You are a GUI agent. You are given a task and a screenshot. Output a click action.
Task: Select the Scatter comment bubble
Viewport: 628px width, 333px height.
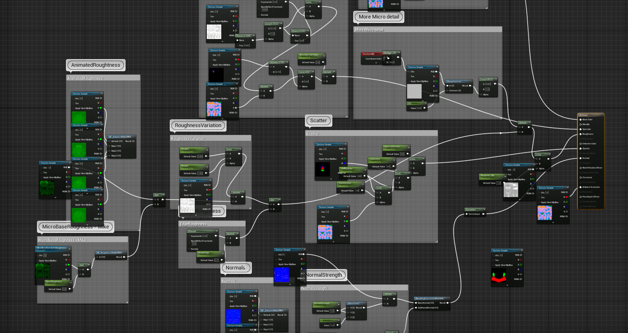click(319, 121)
